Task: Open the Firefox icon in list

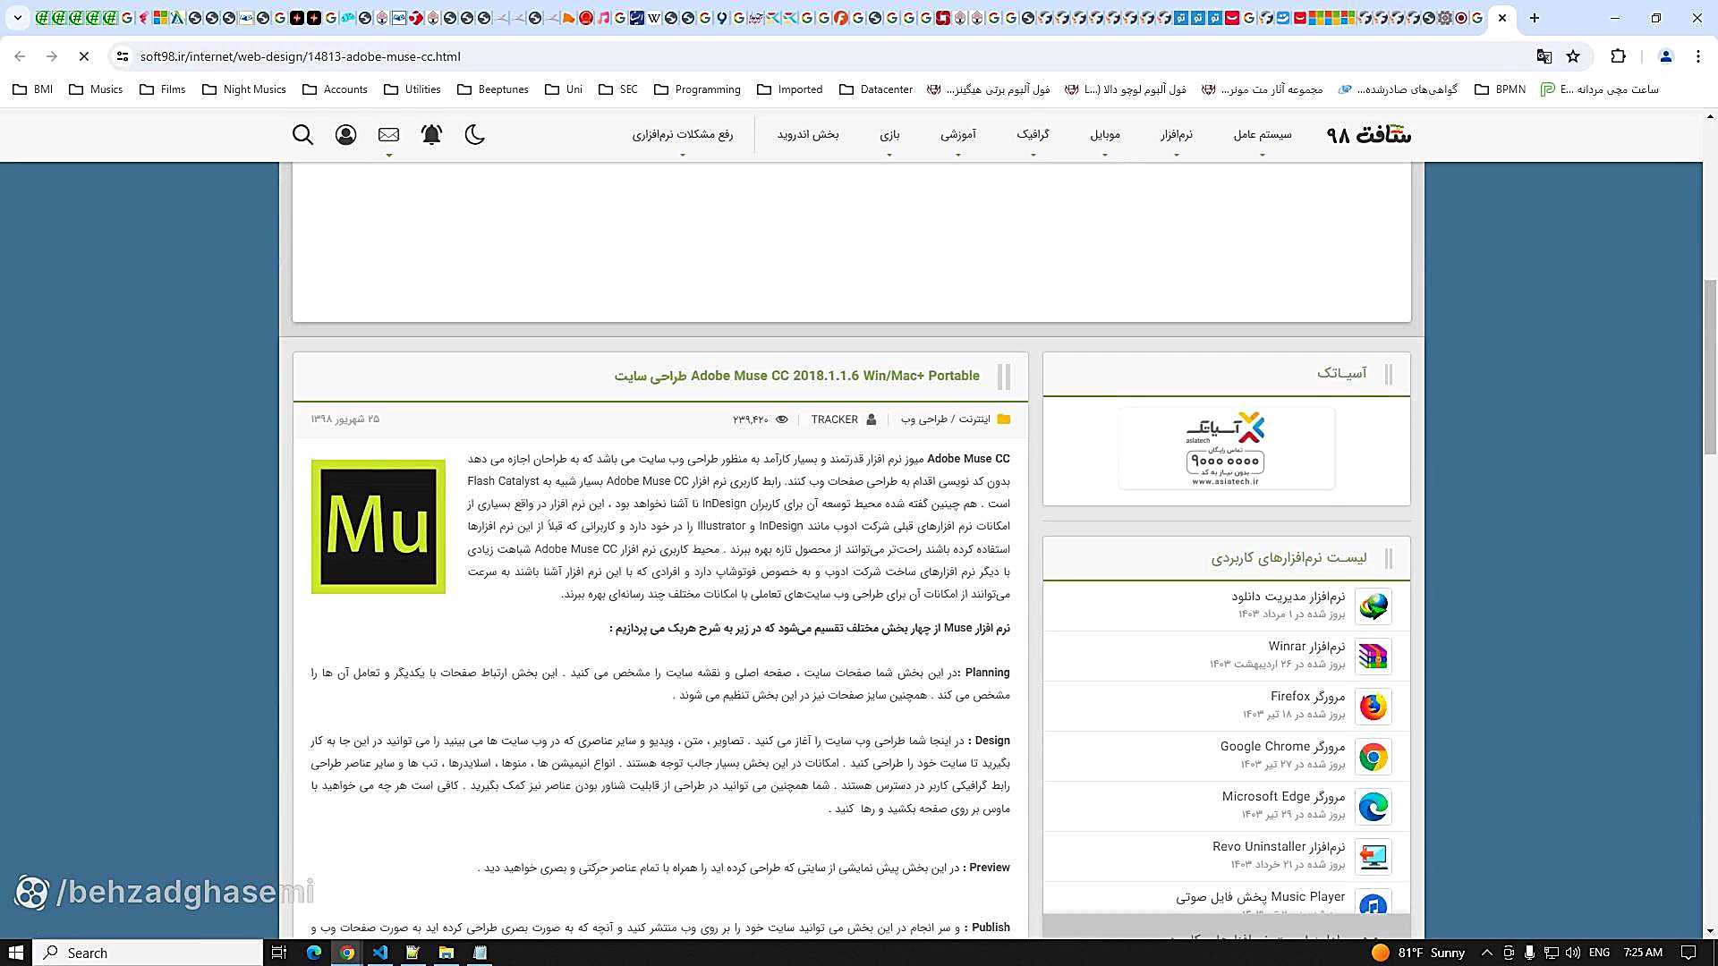Action: point(1374,707)
